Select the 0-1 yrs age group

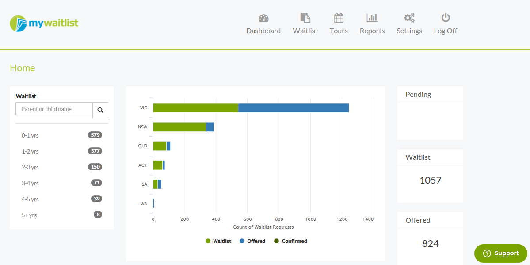(x=30, y=135)
